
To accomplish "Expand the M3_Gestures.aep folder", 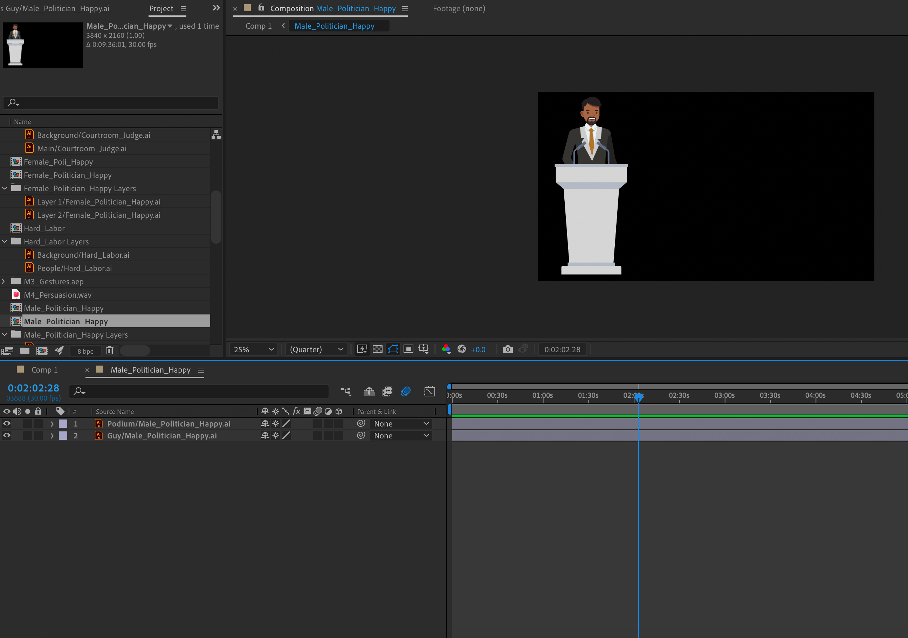I will [4, 281].
